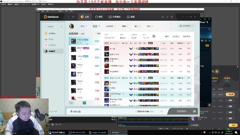Toggle second source visibility eye in OBS
Image resolution: width=240 pixels, height=135 pixels.
(x=112, y=119)
